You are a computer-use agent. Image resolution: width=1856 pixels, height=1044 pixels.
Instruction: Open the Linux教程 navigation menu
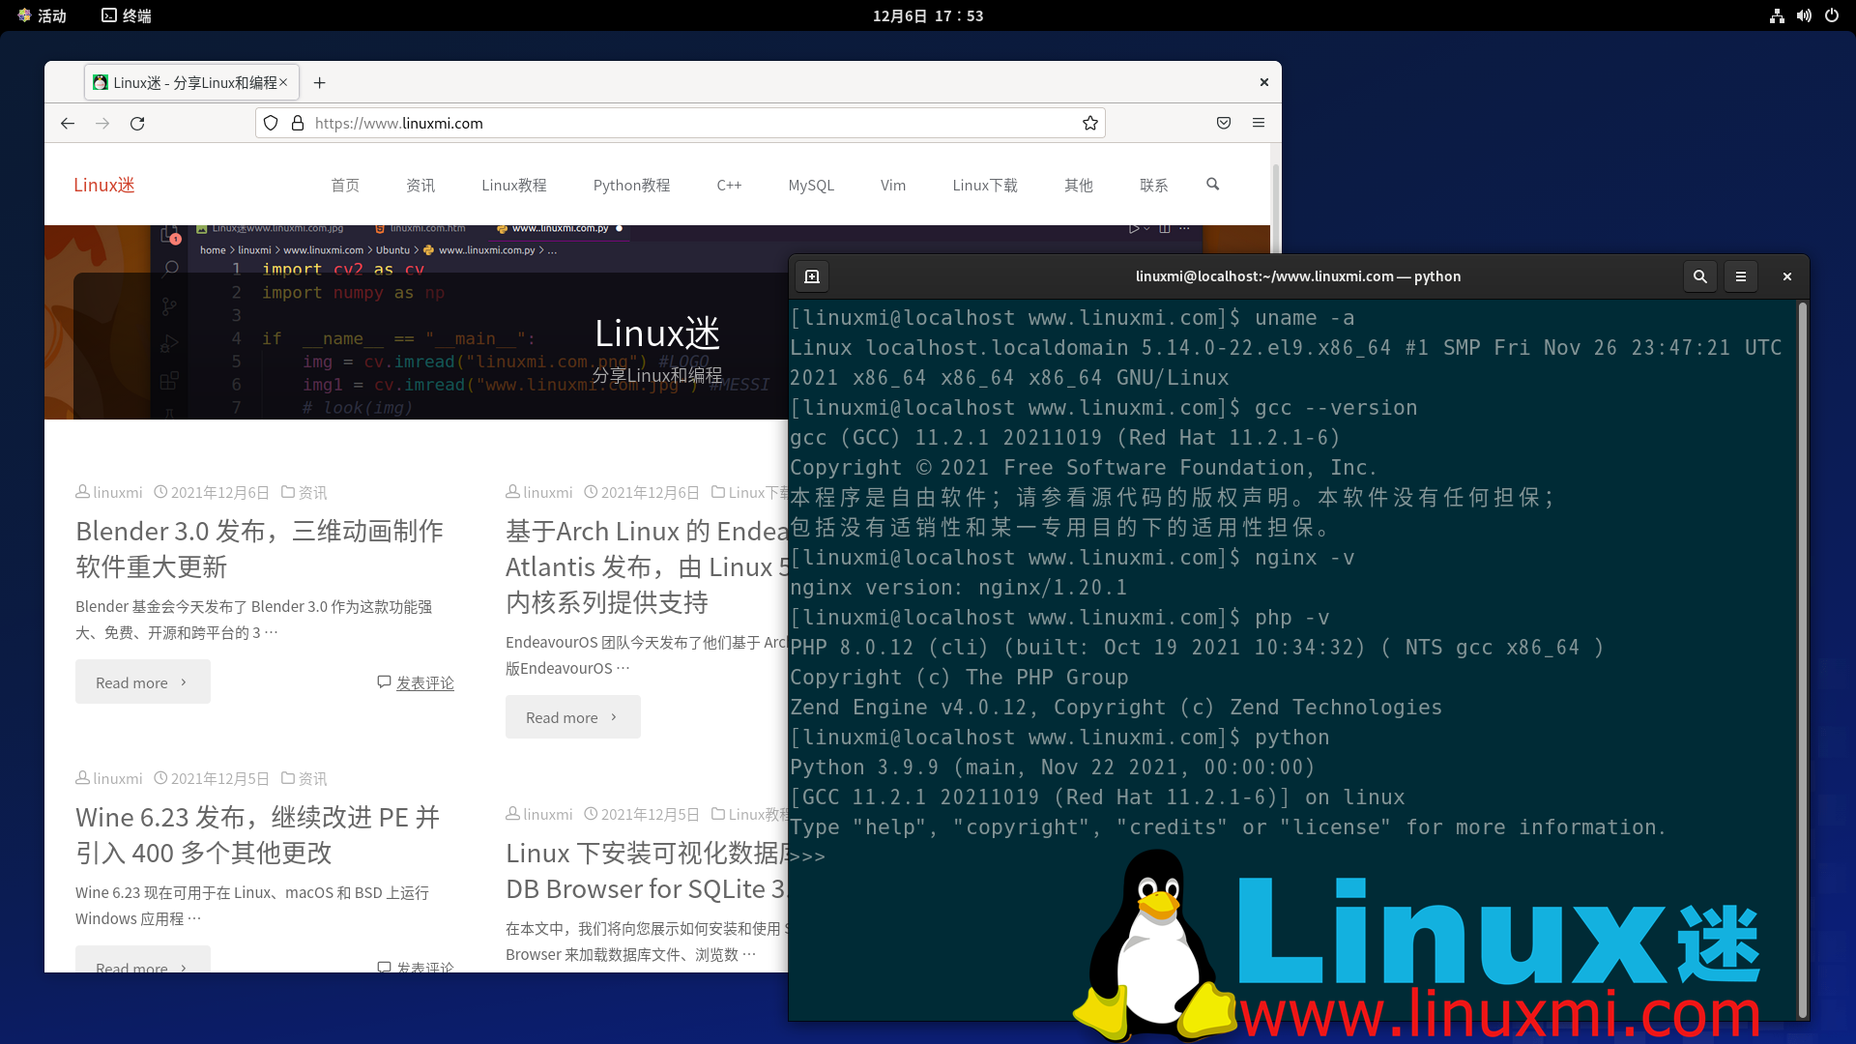514,185
